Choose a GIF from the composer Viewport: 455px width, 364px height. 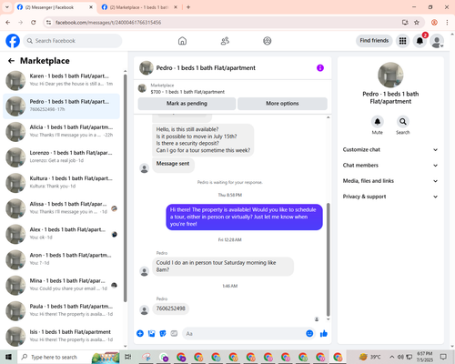(174, 334)
